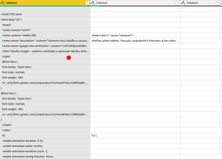Click Column2 column quality bar

coord(135,6)
